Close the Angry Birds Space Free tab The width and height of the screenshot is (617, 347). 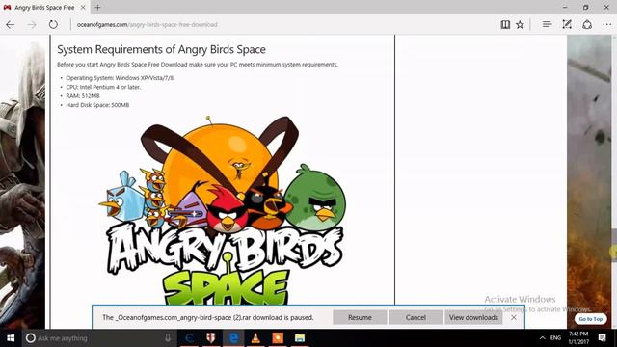(x=83, y=7)
